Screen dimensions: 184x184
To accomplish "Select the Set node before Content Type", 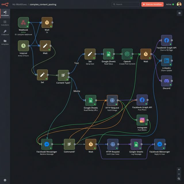I will tap(42, 75).
